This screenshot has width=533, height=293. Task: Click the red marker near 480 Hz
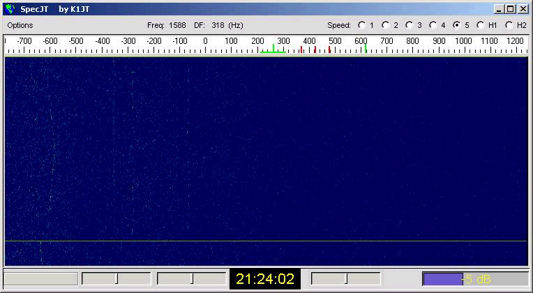[x=329, y=50]
